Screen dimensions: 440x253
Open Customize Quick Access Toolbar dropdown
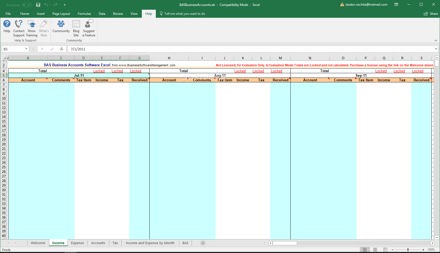pos(65,5)
